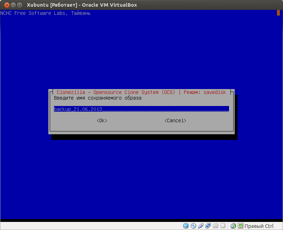Image resolution: width=283 pixels, height=230 pixels.
Task: Click the mouse integration status icon
Action: [233, 226]
